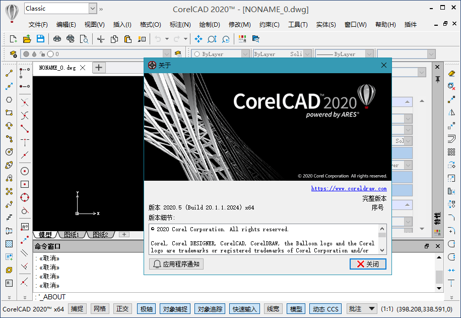Click the Print icon in the toolbar
The height and width of the screenshot is (318, 461).
[57, 39]
